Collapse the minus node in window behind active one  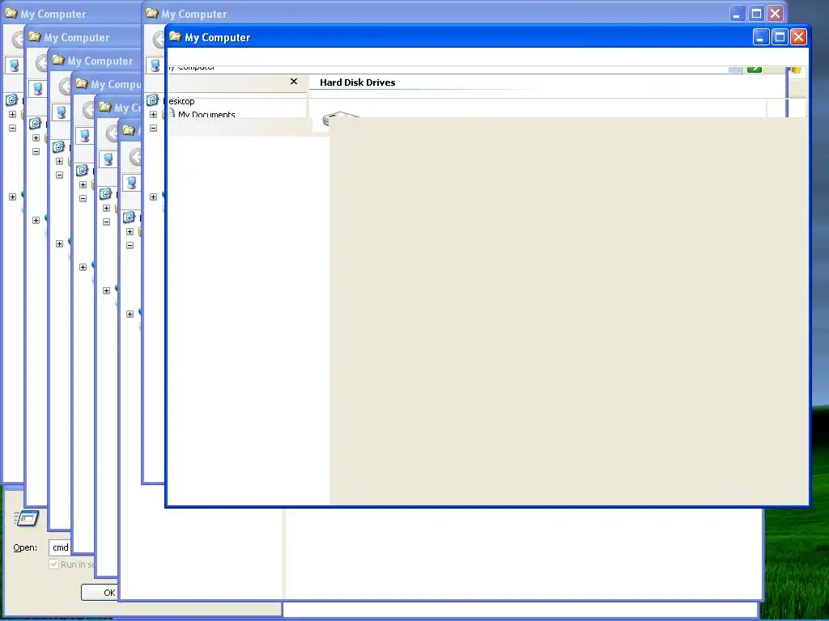153,128
